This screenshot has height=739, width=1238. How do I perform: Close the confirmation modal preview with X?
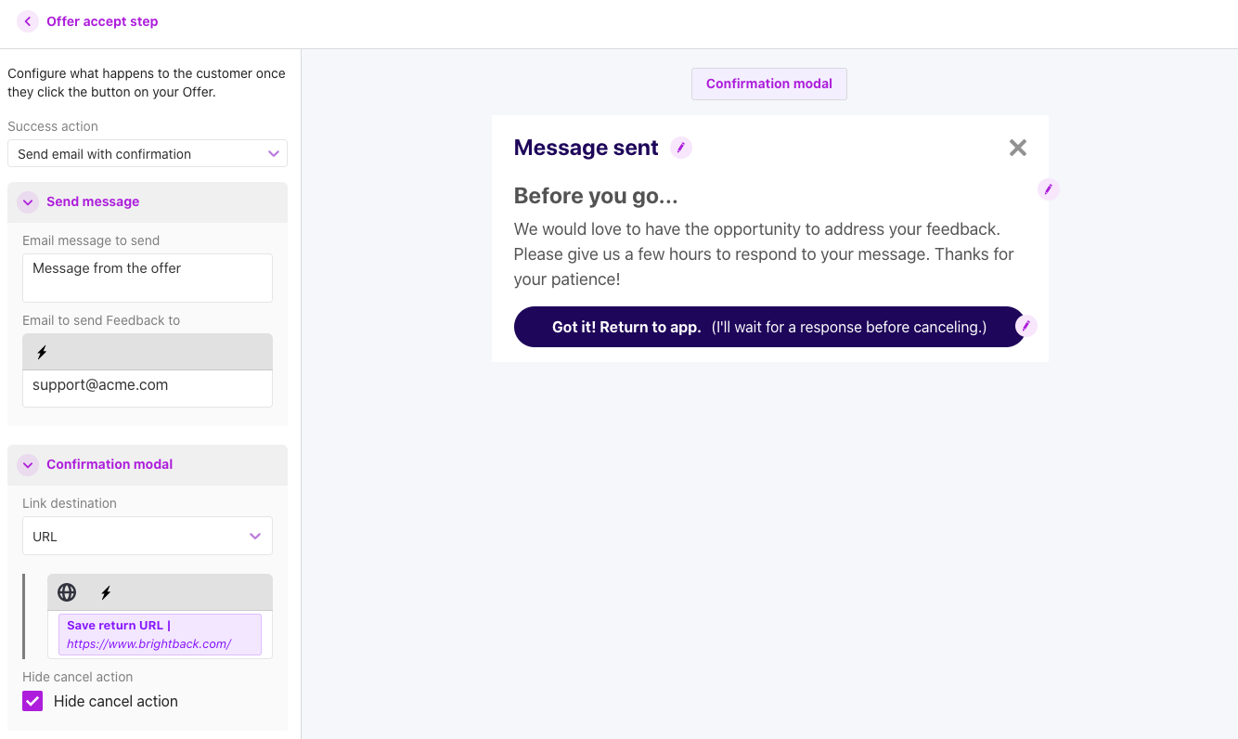(x=1018, y=148)
